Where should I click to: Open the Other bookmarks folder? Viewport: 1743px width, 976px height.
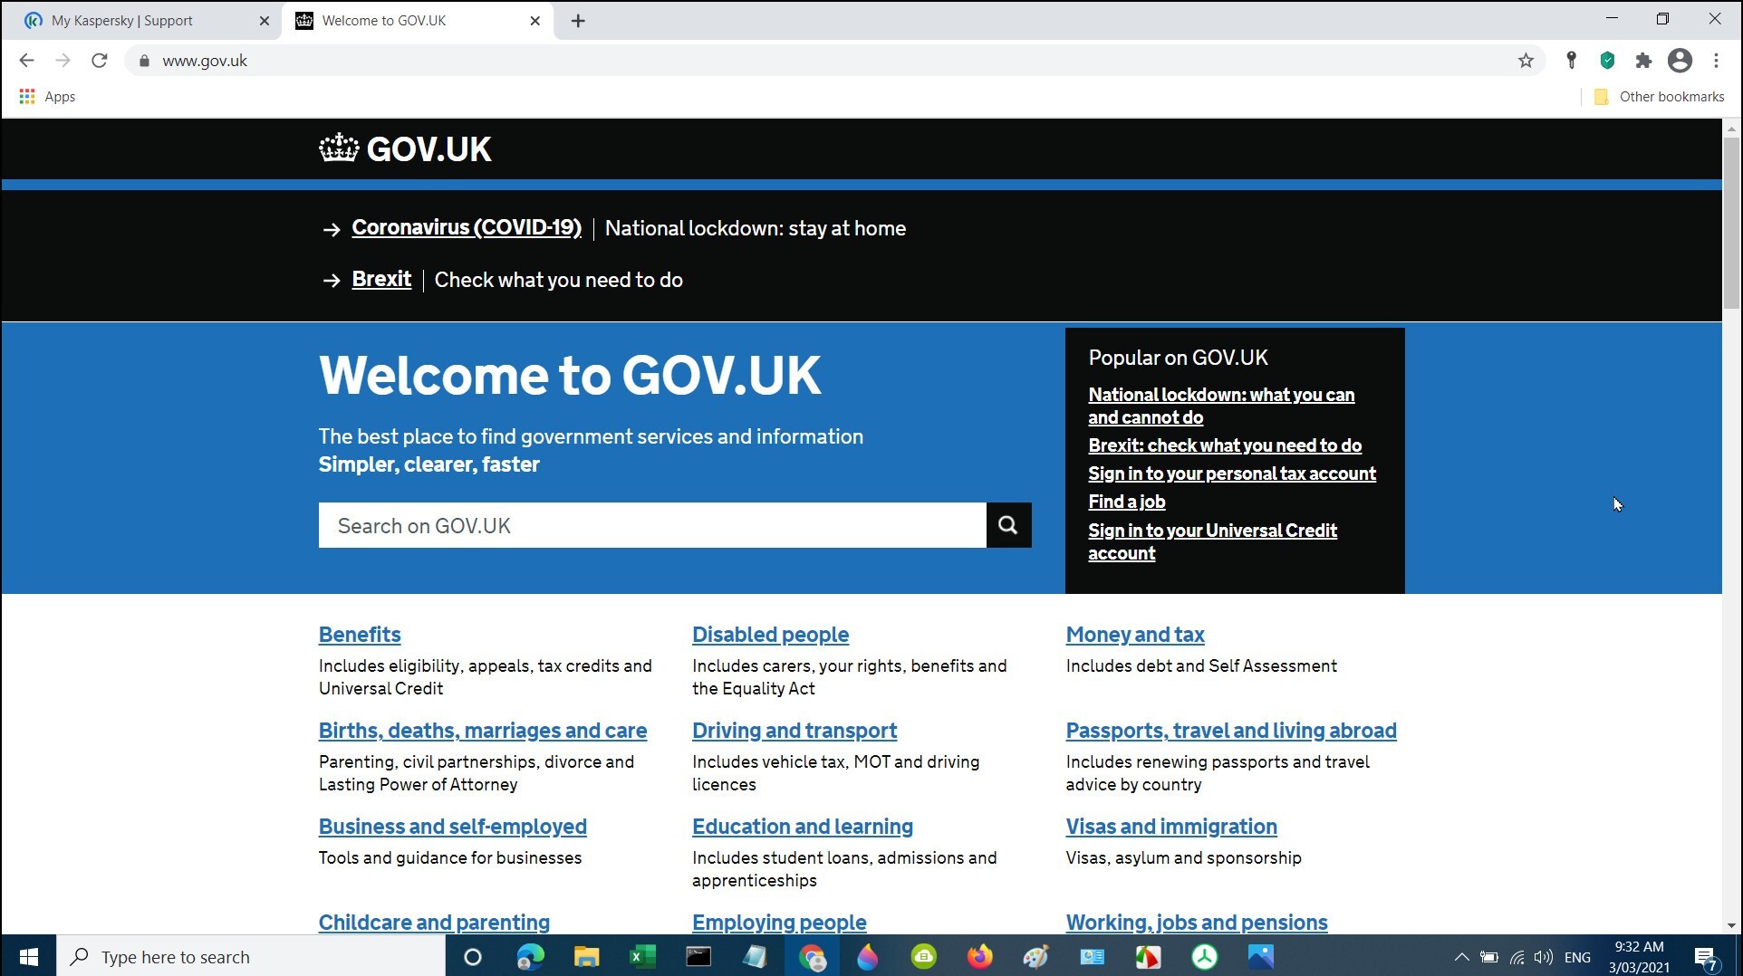tap(1659, 96)
